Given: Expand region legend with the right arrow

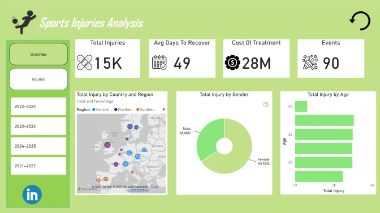Looking at the screenshot, I should (164, 109).
